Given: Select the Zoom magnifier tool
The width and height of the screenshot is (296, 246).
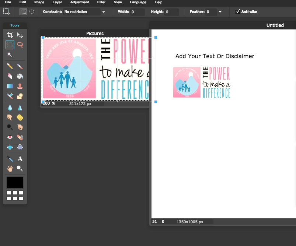Looking at the screenshot, I should (x=20, y=168).
